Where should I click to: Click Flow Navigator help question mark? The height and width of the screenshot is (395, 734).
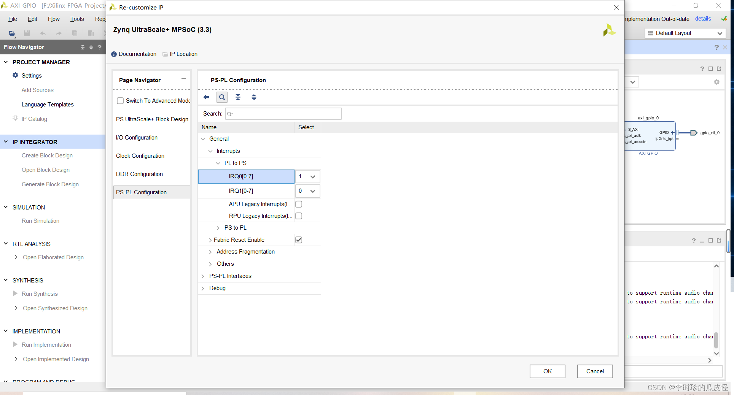[x=99, y=48]
